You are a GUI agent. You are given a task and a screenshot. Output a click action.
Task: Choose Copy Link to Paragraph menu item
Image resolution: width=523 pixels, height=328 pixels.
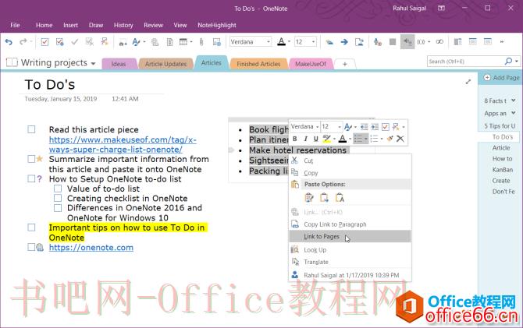tap(350, 224)
